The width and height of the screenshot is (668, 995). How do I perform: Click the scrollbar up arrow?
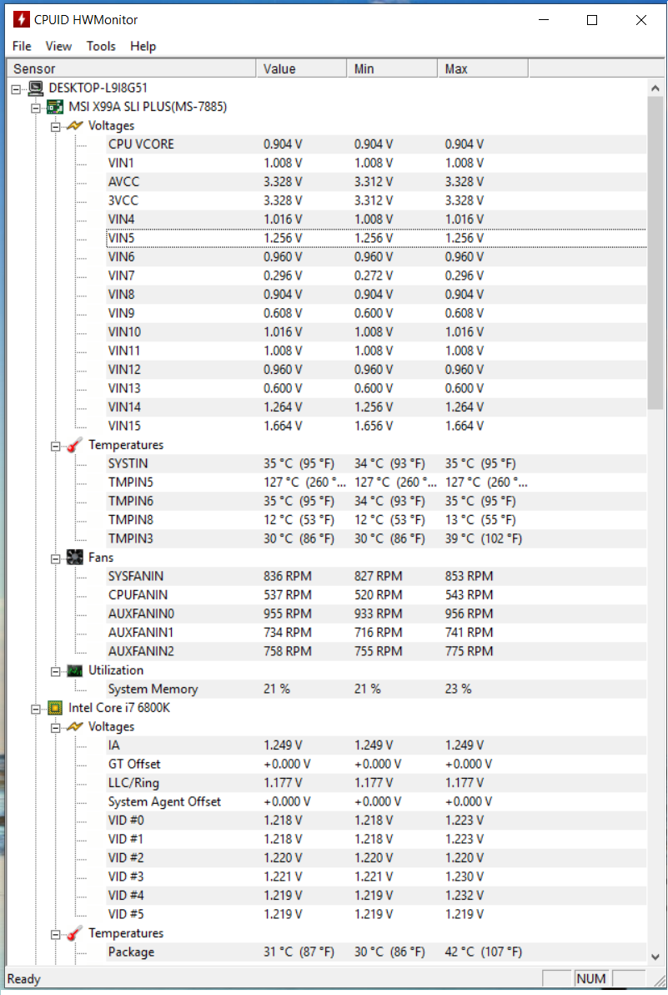(x=655, y=88)
